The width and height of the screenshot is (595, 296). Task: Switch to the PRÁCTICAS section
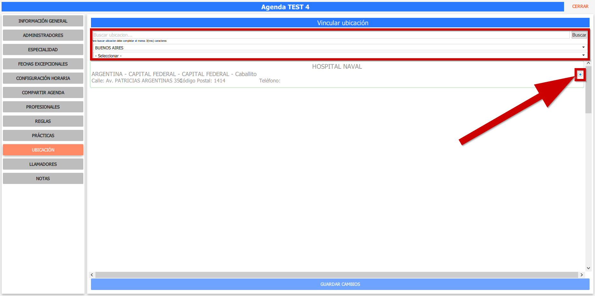[x=43, y=136]
